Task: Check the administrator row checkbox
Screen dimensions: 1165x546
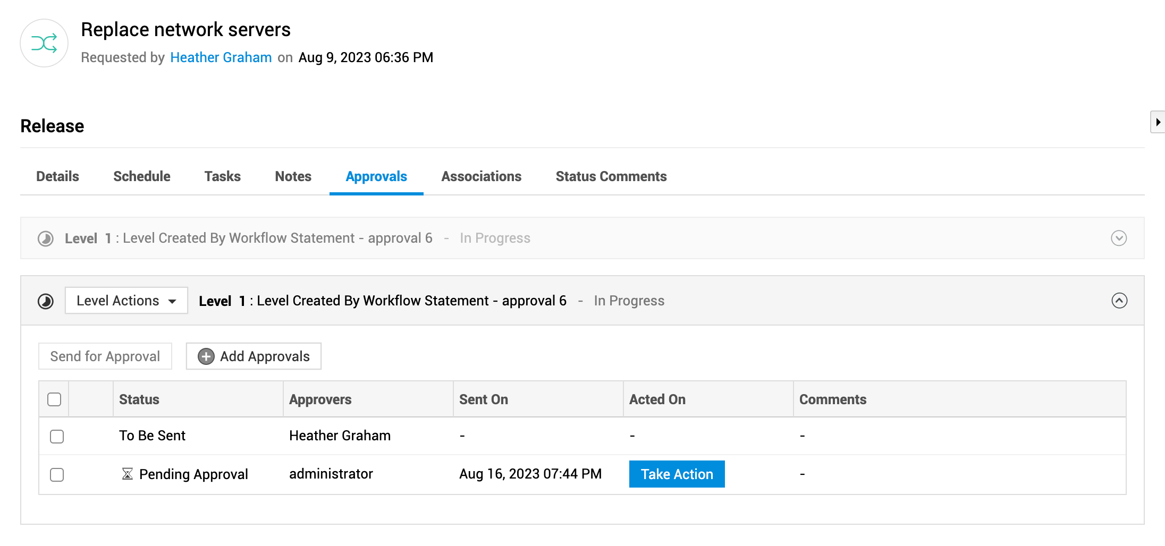Action: click(x=57, y=475)
